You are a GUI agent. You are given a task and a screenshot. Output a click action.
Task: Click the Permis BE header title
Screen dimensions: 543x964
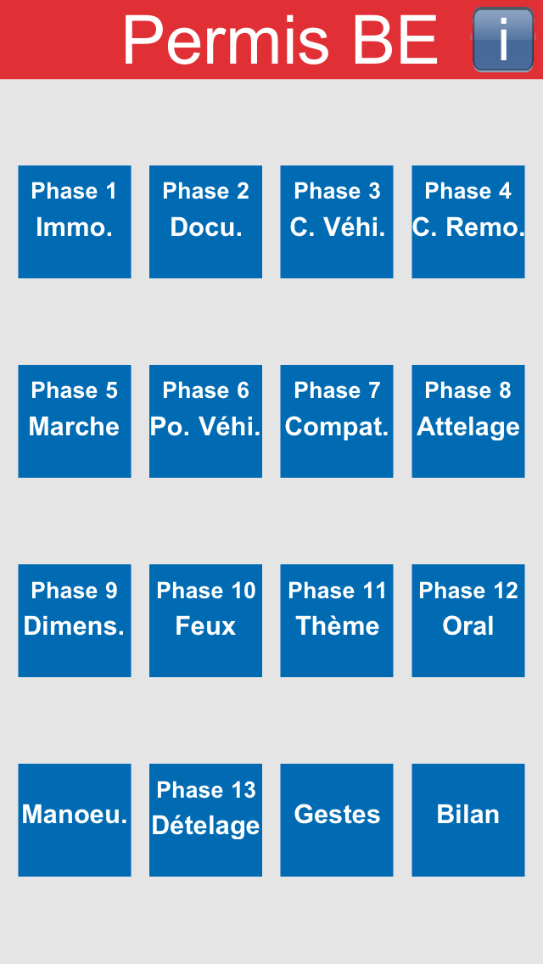point(281,41)
